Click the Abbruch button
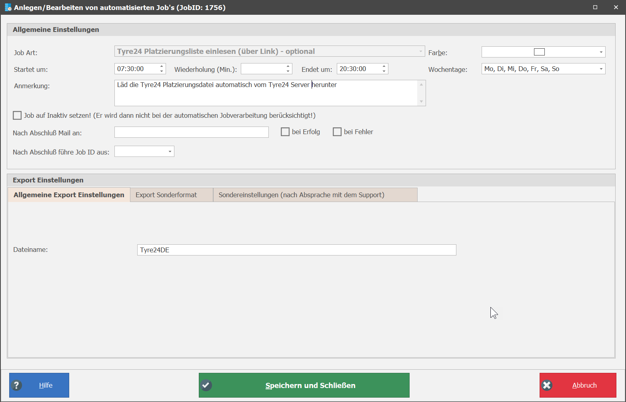This screenshot has height=402, width=626. (578, 385)
